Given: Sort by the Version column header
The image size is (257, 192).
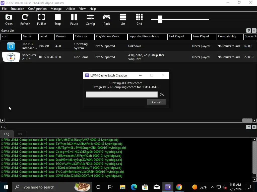Looking at the screenshot, I should coord(64,36).
